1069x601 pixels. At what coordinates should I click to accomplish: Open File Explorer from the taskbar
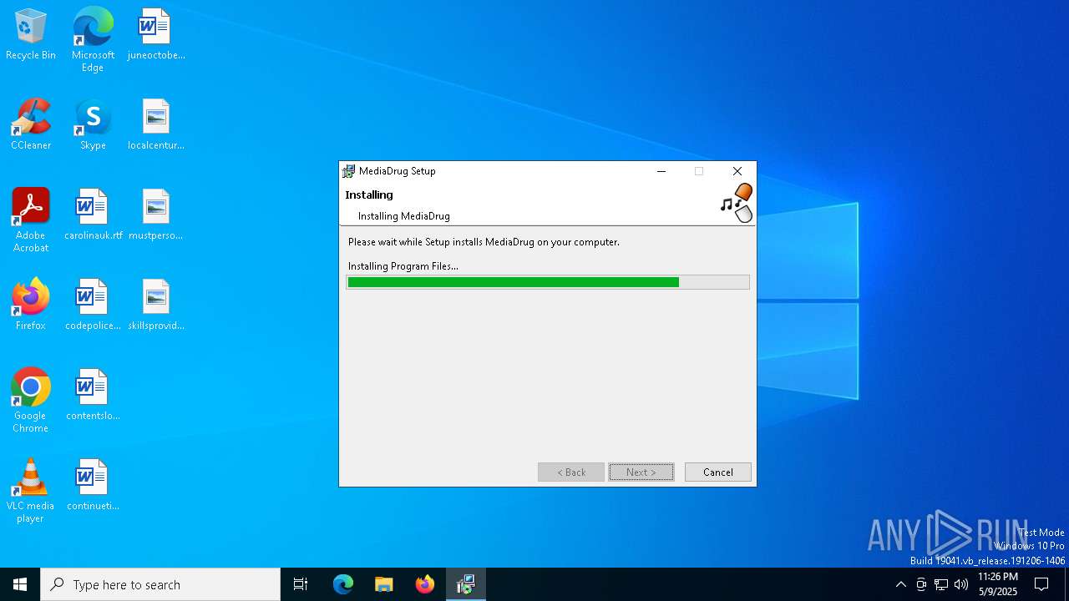pyautogui.click(x=384, y=584)
